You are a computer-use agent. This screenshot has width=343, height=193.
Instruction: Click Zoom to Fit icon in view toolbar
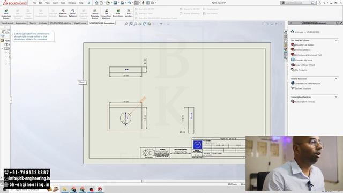pos(126,24)
